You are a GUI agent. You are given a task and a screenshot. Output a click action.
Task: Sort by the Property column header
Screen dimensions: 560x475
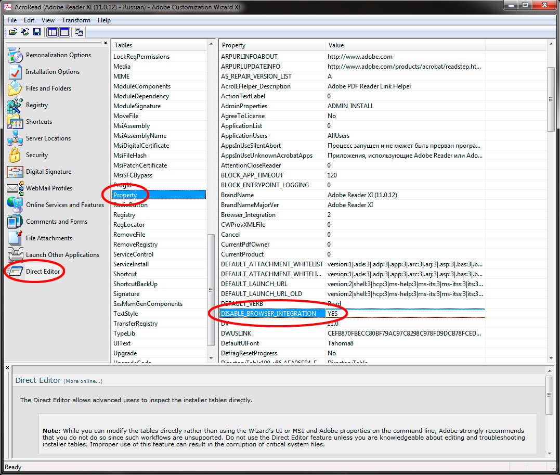[x=272, y=45]
